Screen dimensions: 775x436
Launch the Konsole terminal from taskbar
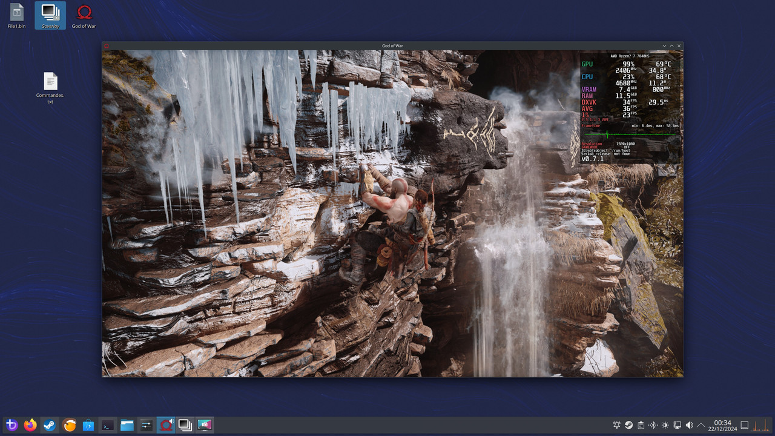pos(108,425)
